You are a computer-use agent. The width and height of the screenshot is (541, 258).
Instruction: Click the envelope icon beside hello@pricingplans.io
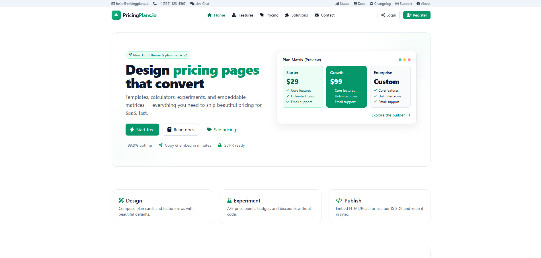click(x=113, y=4)
